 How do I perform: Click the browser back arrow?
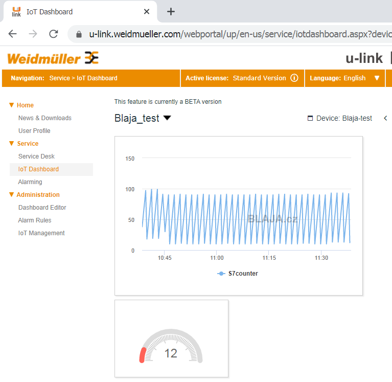click(12, 34)
